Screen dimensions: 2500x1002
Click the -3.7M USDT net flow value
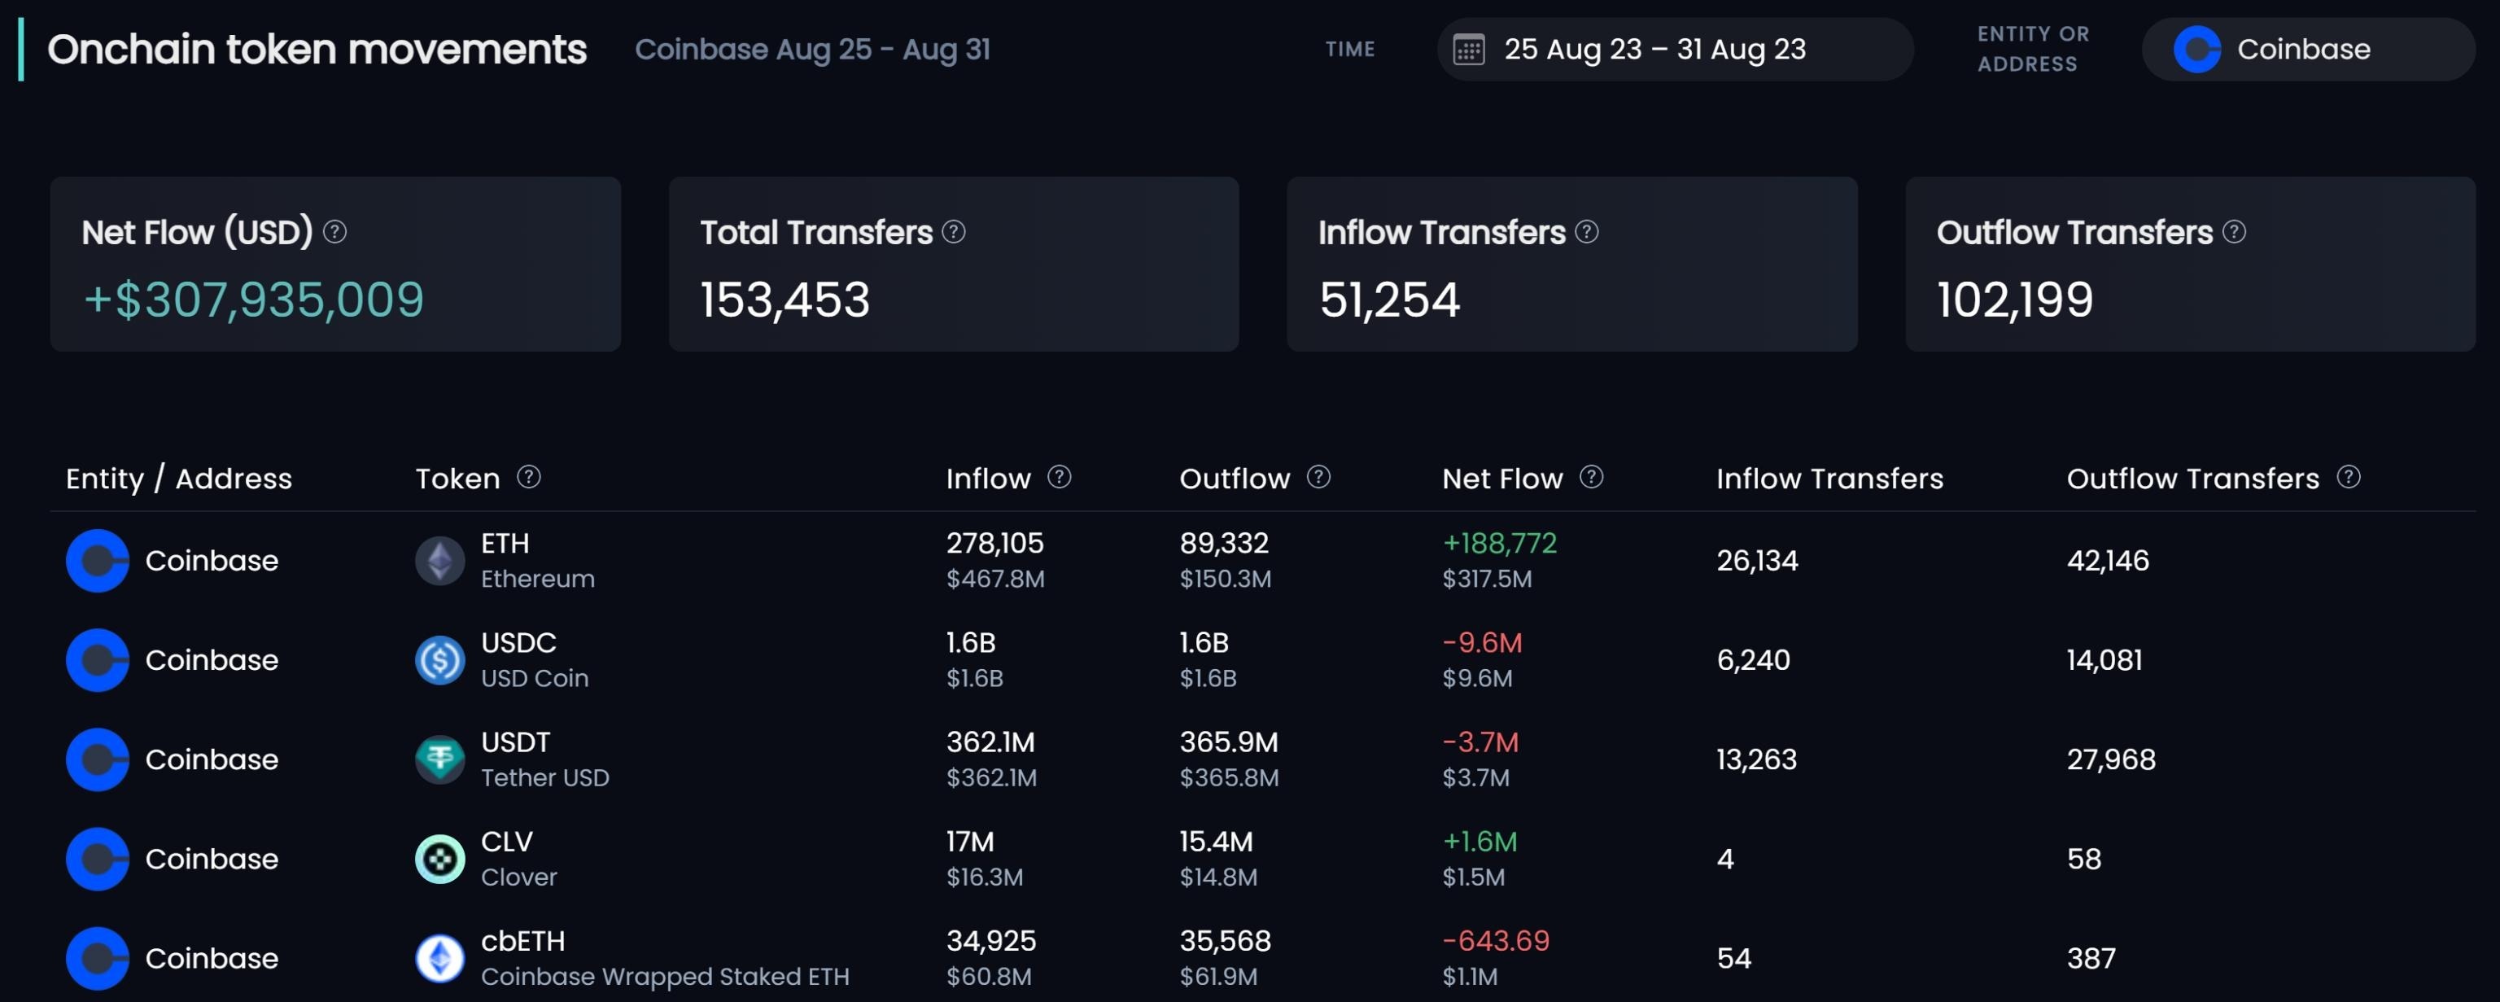click(x=1480, y=742)
